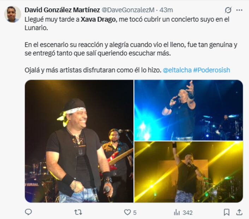The width and height of the screenshot is (249, 219).
Task: Open David González Martínez profile avatar
Action: point(13,14)
